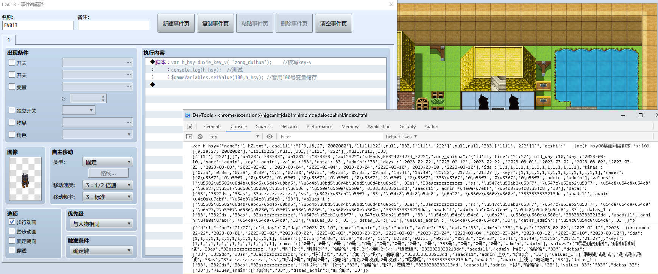Screen dimensions: 658x274
Task: Enable the 变量 condition checkbox
Action: click(x=12, y=87)
